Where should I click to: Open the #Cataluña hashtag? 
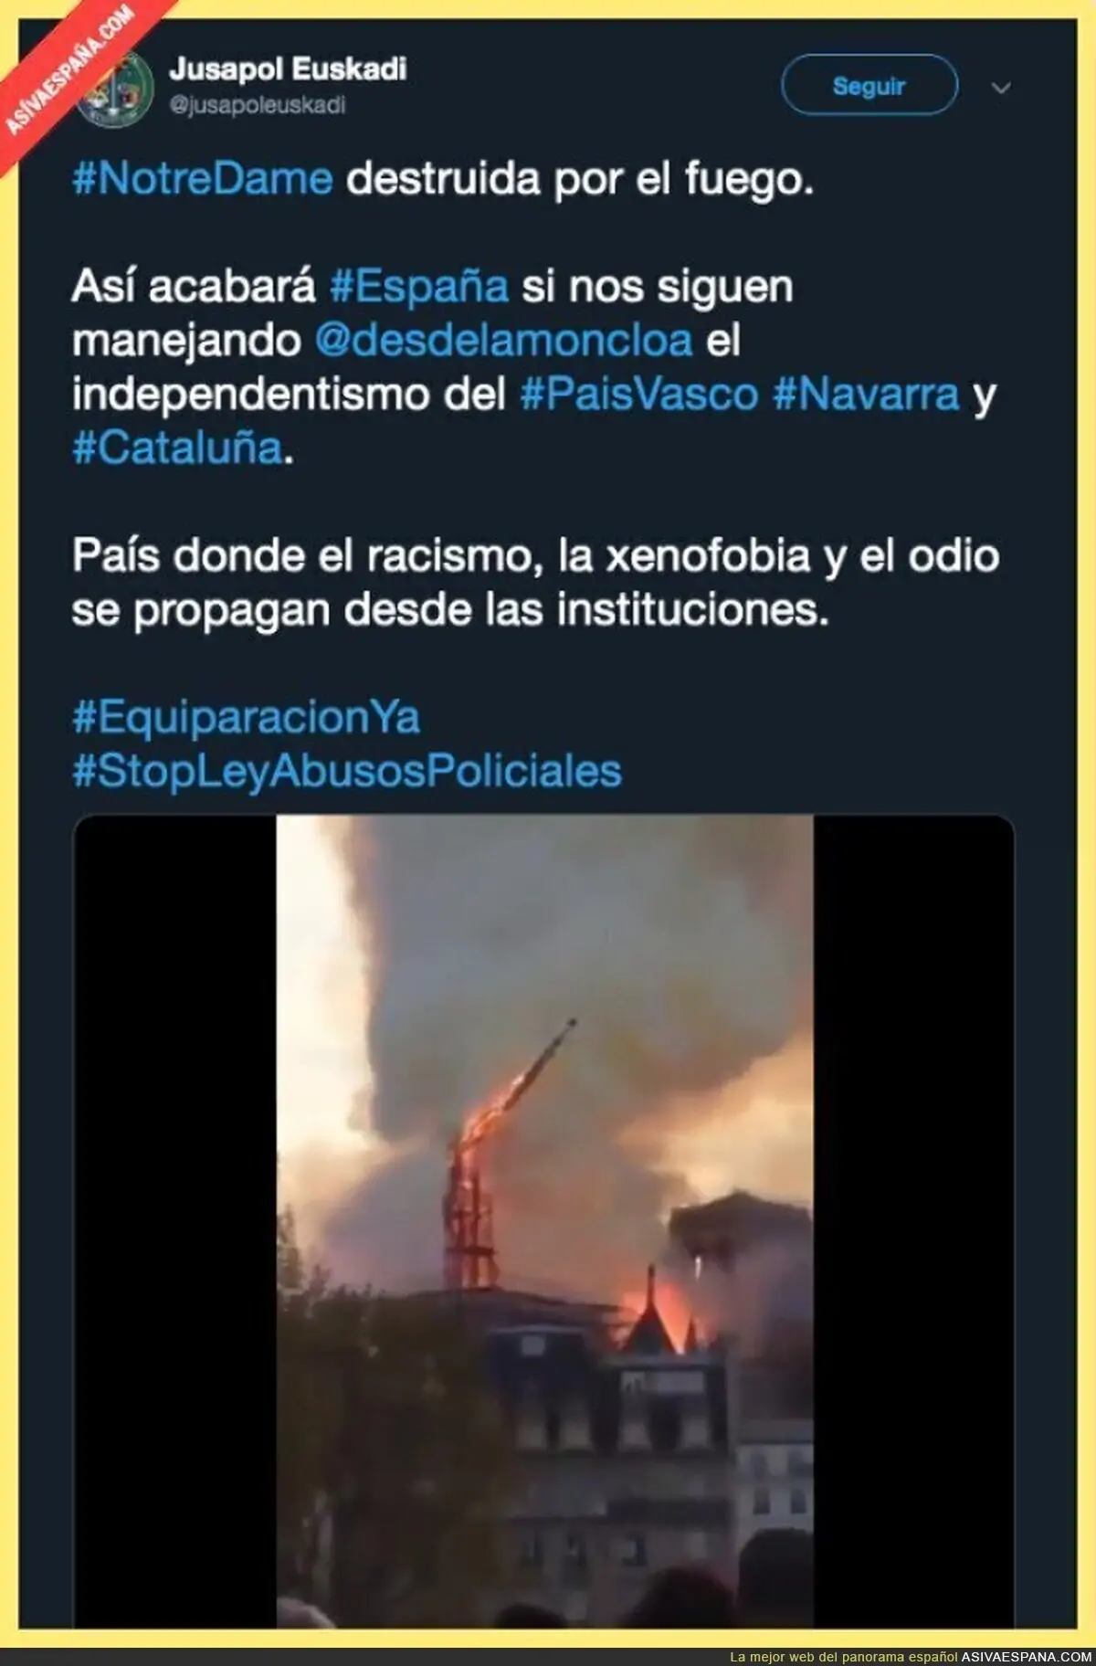(x=177, y=448)
